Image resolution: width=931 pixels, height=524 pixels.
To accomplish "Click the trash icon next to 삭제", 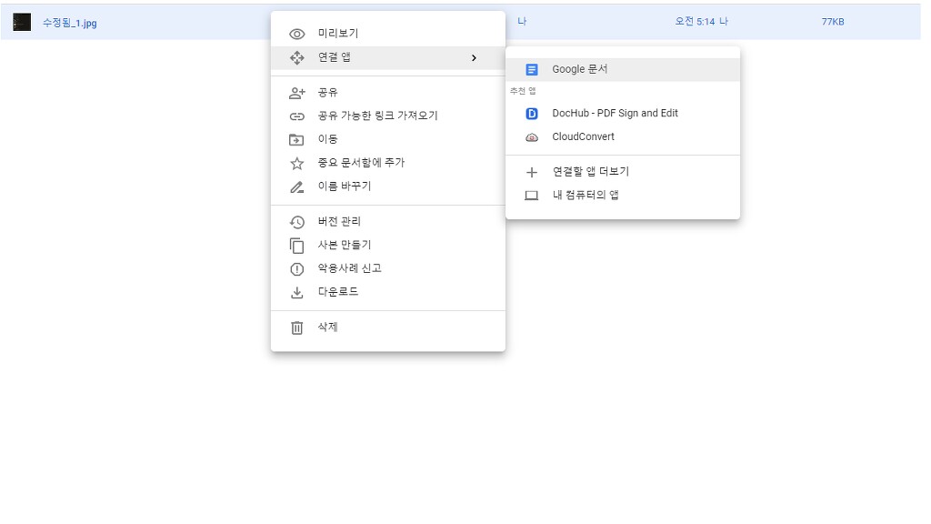I will 296,327.
